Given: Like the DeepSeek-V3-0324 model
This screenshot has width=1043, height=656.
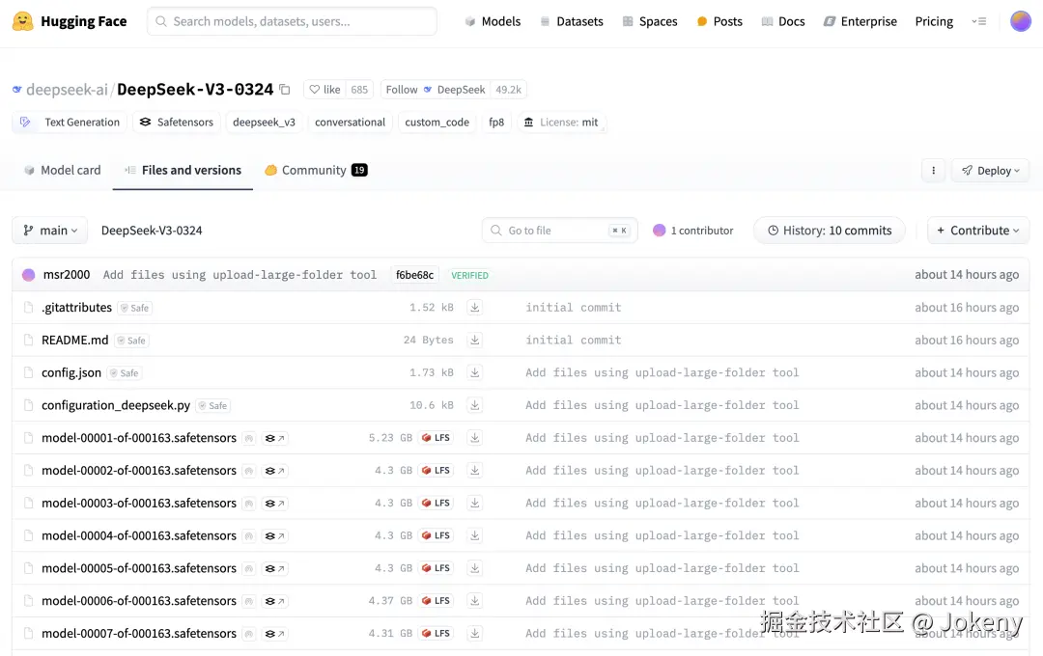Looking at the screenshot, I should tap(324, 89).
